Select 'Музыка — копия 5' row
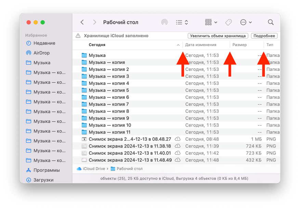 (176, 90)
